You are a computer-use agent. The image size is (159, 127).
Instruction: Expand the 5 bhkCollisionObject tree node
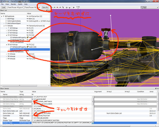tap(4, 23)
